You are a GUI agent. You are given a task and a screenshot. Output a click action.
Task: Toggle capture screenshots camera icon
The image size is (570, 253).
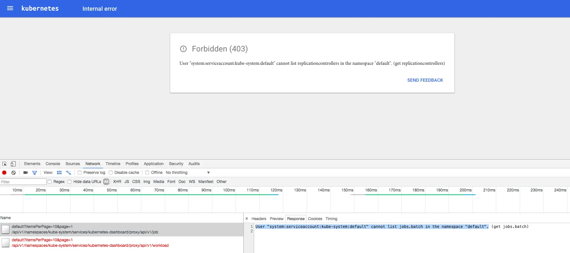pyautogui.click(x=25, y=173)
